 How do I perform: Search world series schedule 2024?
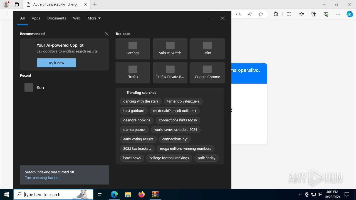coord(176,130)
